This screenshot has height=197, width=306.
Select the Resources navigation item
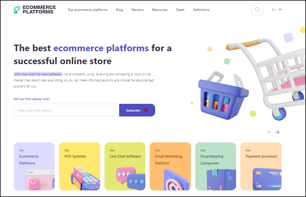[160, 10]
